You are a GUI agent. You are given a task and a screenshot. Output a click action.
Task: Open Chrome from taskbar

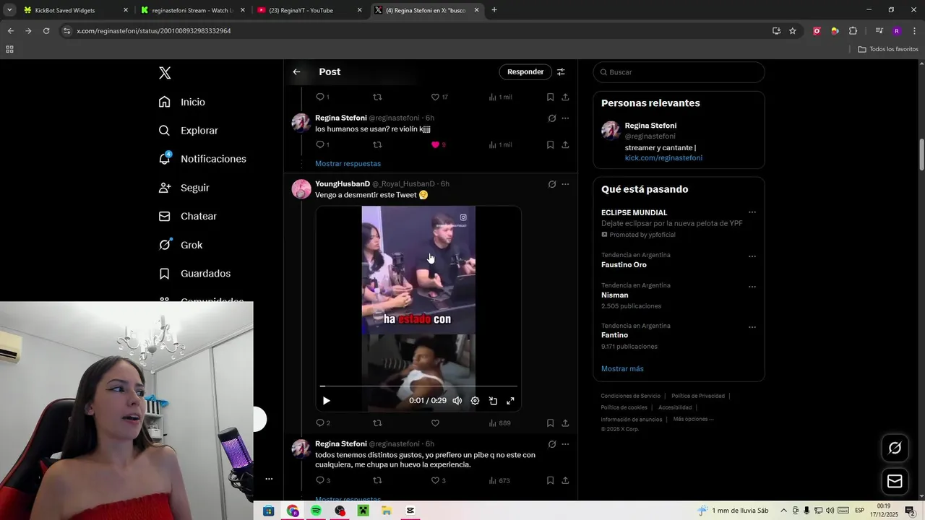click(x=292, y=511)
